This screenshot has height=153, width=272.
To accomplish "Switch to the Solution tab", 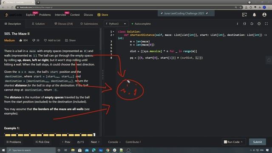I will point(38,24).
